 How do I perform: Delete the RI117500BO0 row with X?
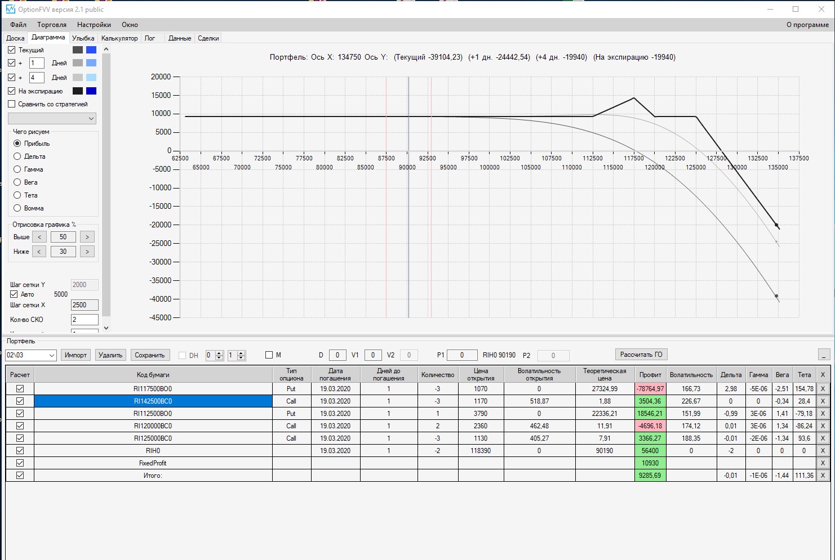823,389
